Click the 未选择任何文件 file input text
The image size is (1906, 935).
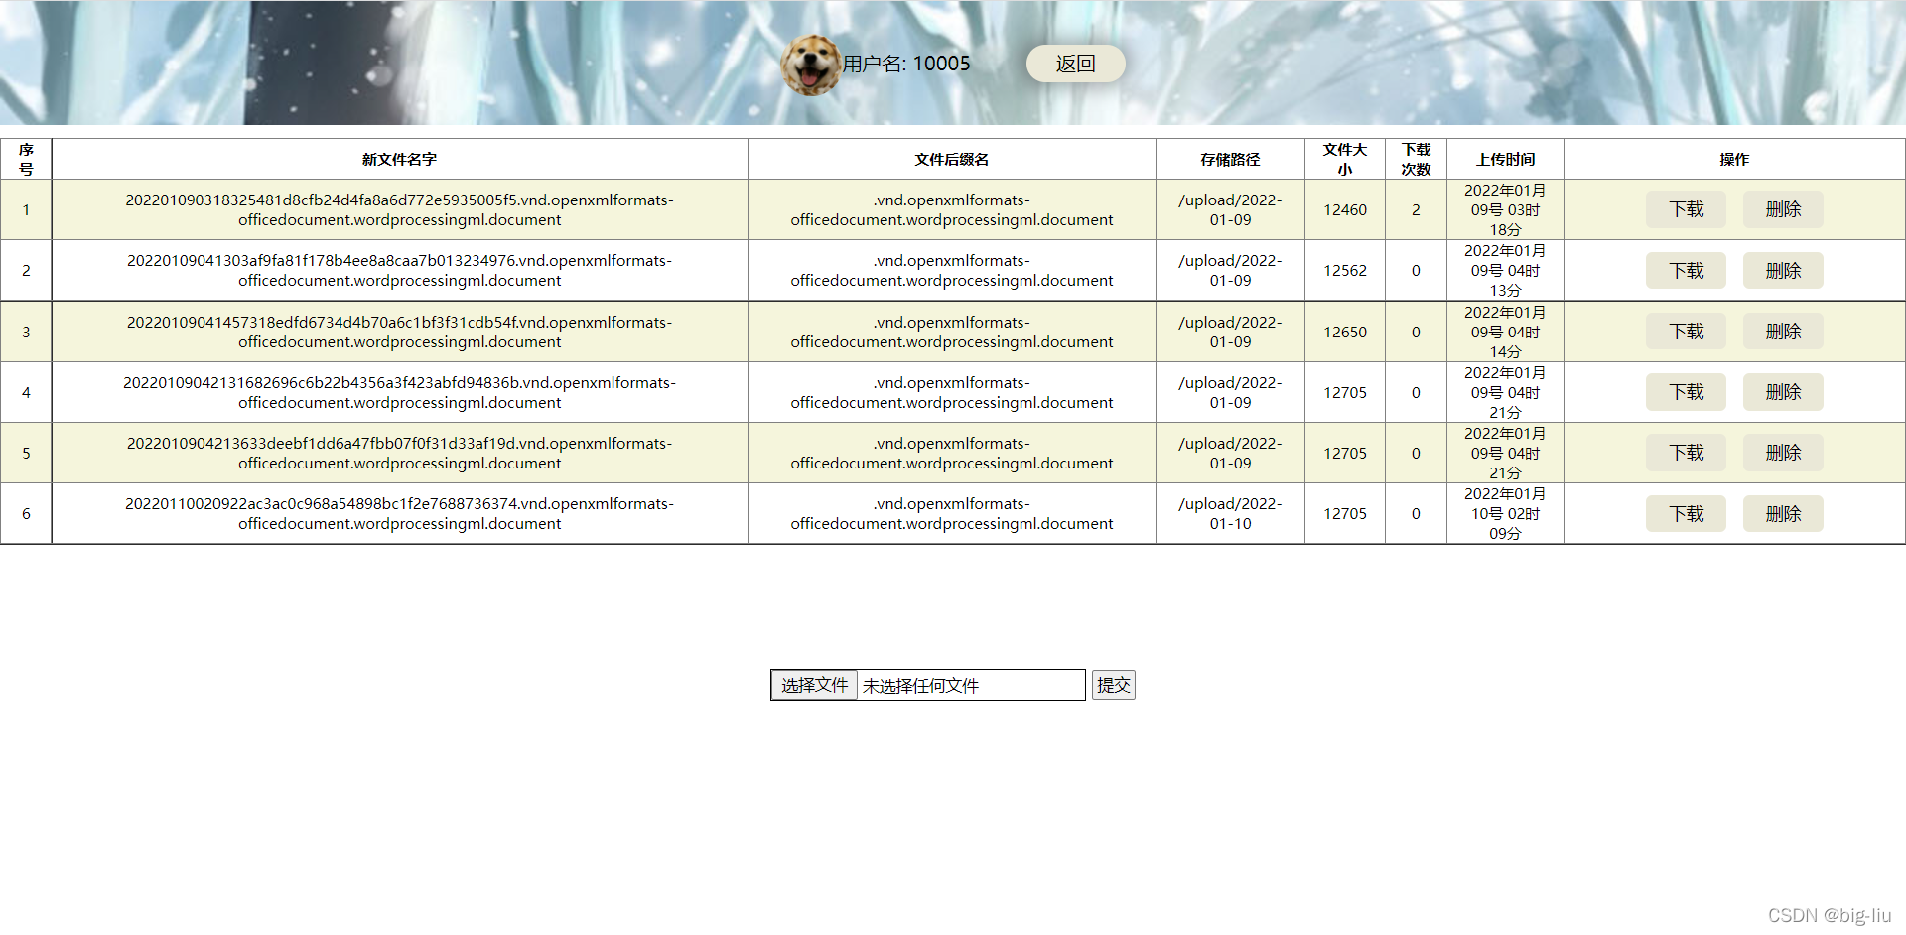tap(920, 686)
